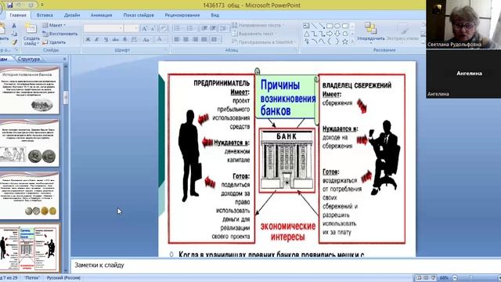This screenshot has width=501, height=282.
Task: Open the quick access toolbar customize arrow
Action: pos(41,5)
